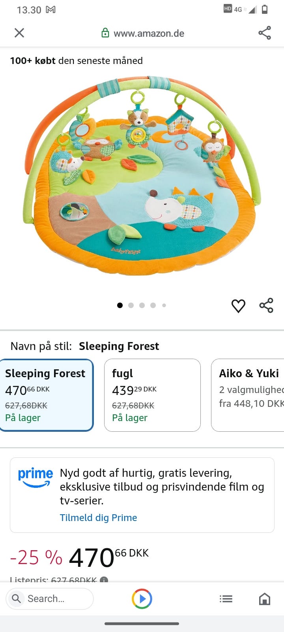
Task: Tap the Gmail notification icon in status bar
Action: tap(50, 9)
